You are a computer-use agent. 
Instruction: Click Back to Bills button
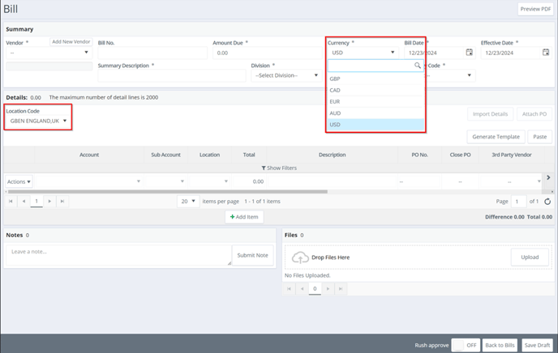pos(500,345)
